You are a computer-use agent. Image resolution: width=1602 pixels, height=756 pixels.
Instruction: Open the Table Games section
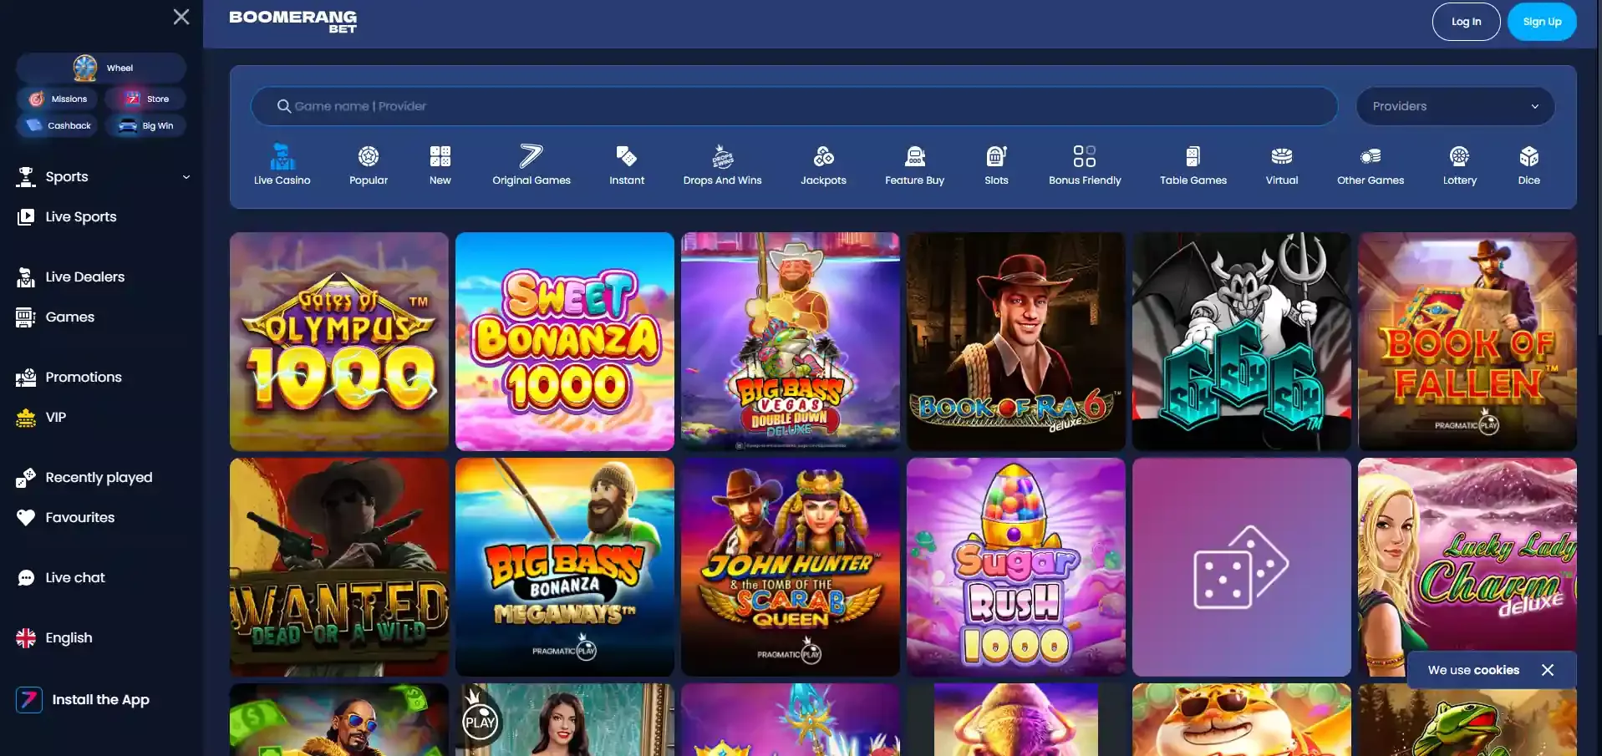point(1193,164)
